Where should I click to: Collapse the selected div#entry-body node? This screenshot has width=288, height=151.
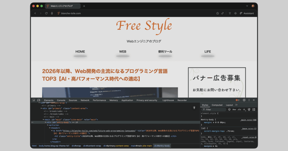[45, 122]
